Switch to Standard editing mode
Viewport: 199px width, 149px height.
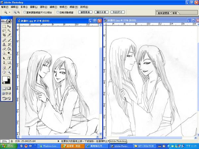4,88
